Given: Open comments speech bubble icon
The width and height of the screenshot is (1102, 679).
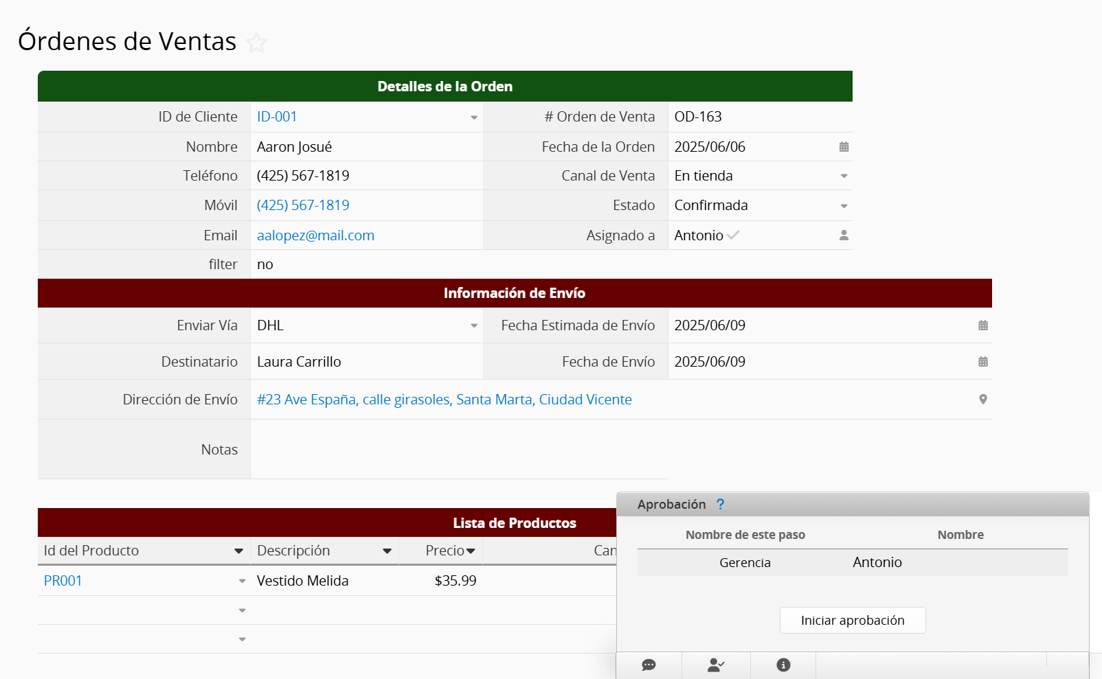Looking at the screenshot, I should [649, 665].
